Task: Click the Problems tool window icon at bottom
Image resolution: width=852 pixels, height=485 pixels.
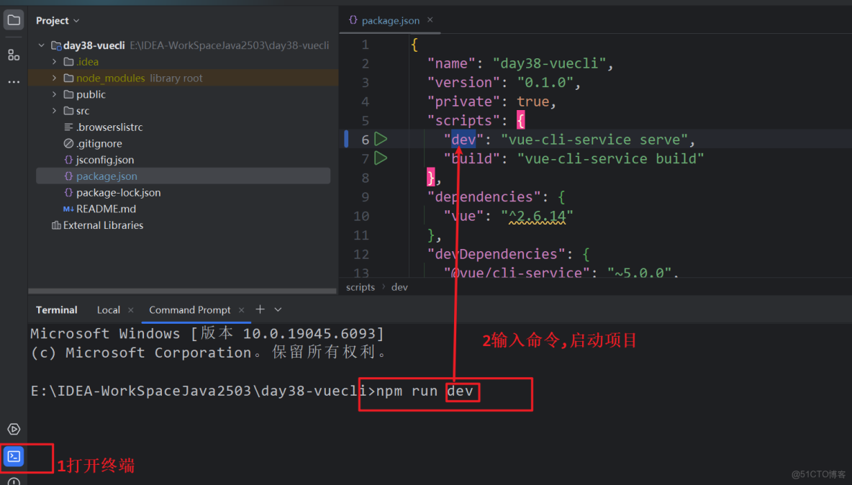Action: click(13, 481)
